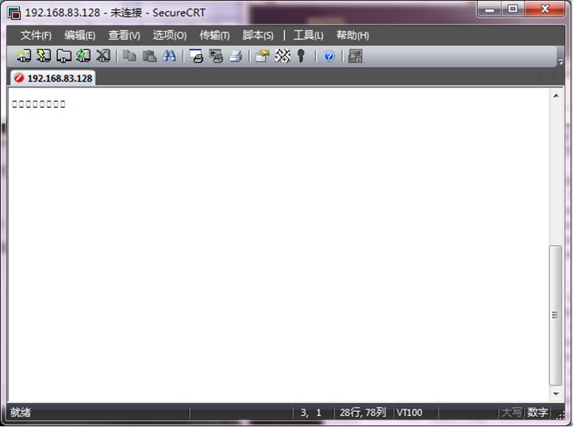
Task: Click the SecureCRT title bar app icon
Action: pos(13,13)
